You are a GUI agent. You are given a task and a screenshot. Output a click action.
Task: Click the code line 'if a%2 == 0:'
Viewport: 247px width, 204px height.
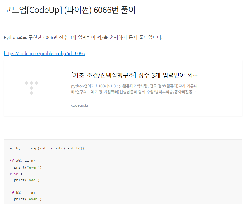point(22,161)
